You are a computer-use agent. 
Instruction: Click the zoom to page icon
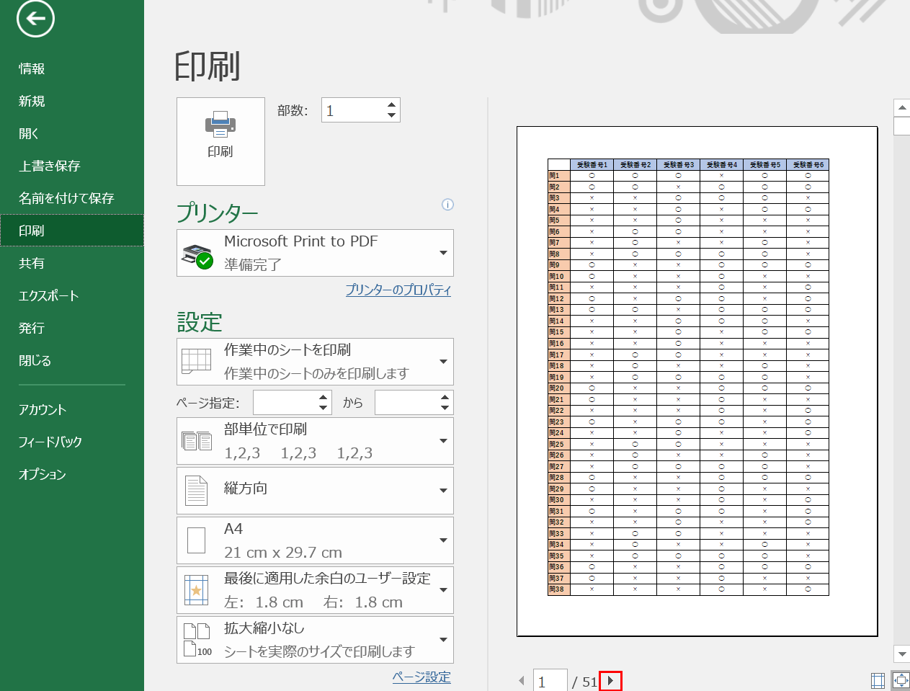point(900,679)
